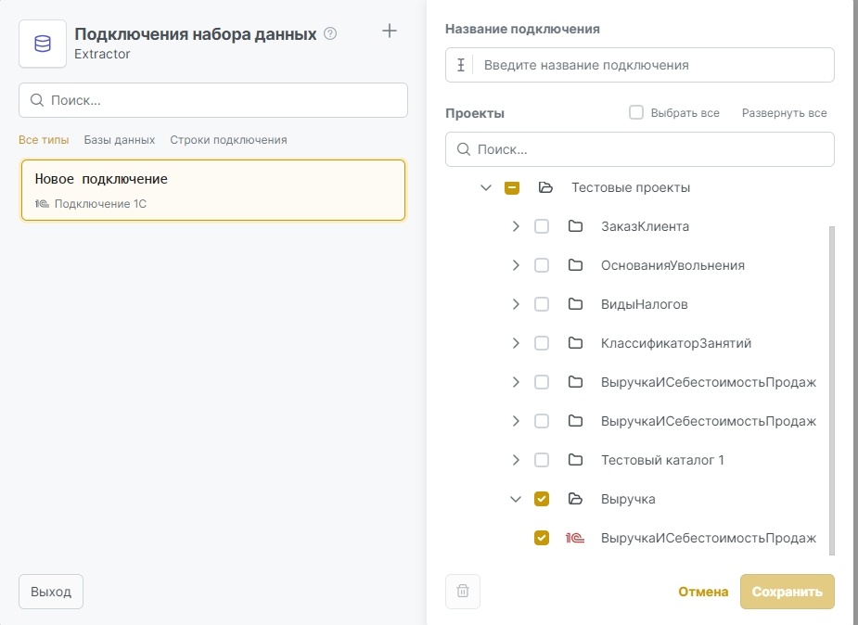Click the folder icon next to ЗаказКлиента
The height and width of the screenshot is (625, 858).
coord(575,226)
